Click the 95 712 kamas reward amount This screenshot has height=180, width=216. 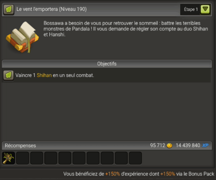pos(158,145)
